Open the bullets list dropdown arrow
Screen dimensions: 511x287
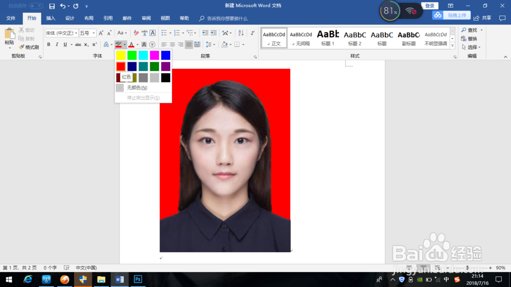click(170, 33)
